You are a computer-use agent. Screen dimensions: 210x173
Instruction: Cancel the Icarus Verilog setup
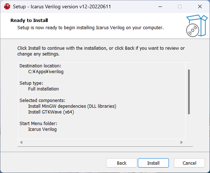tap(189, 163)
